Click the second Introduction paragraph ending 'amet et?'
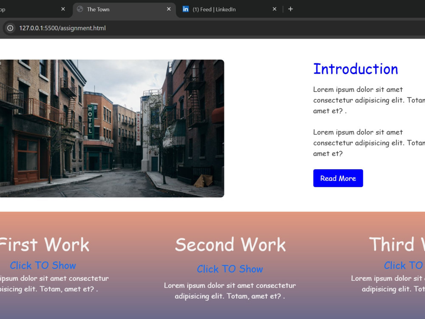This screenshot has width=425, height=319. [x=369, y=142]
